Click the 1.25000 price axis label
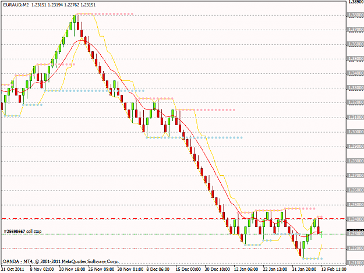Image resolution: width=364 pixels, height=273 pixels. (x=355, y=205)
